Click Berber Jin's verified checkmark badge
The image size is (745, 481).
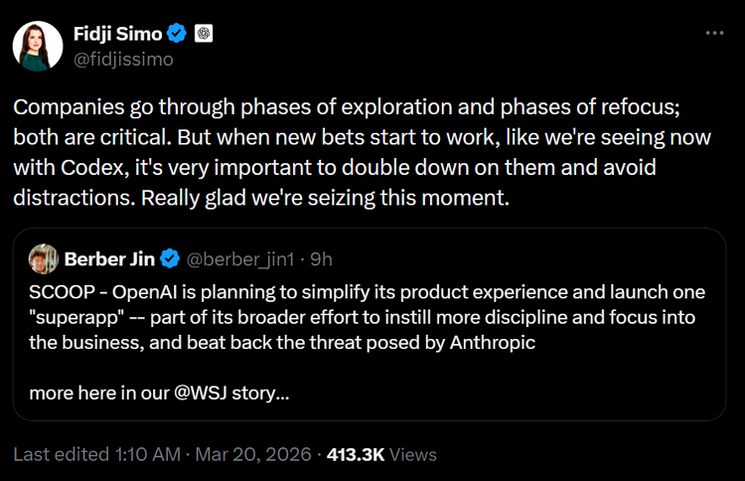click(x=169, y=259)
